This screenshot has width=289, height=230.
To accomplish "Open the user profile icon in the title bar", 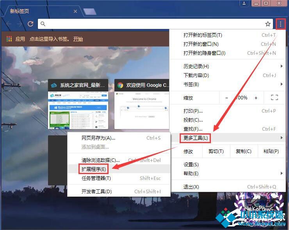I will [x=244, y=3].
